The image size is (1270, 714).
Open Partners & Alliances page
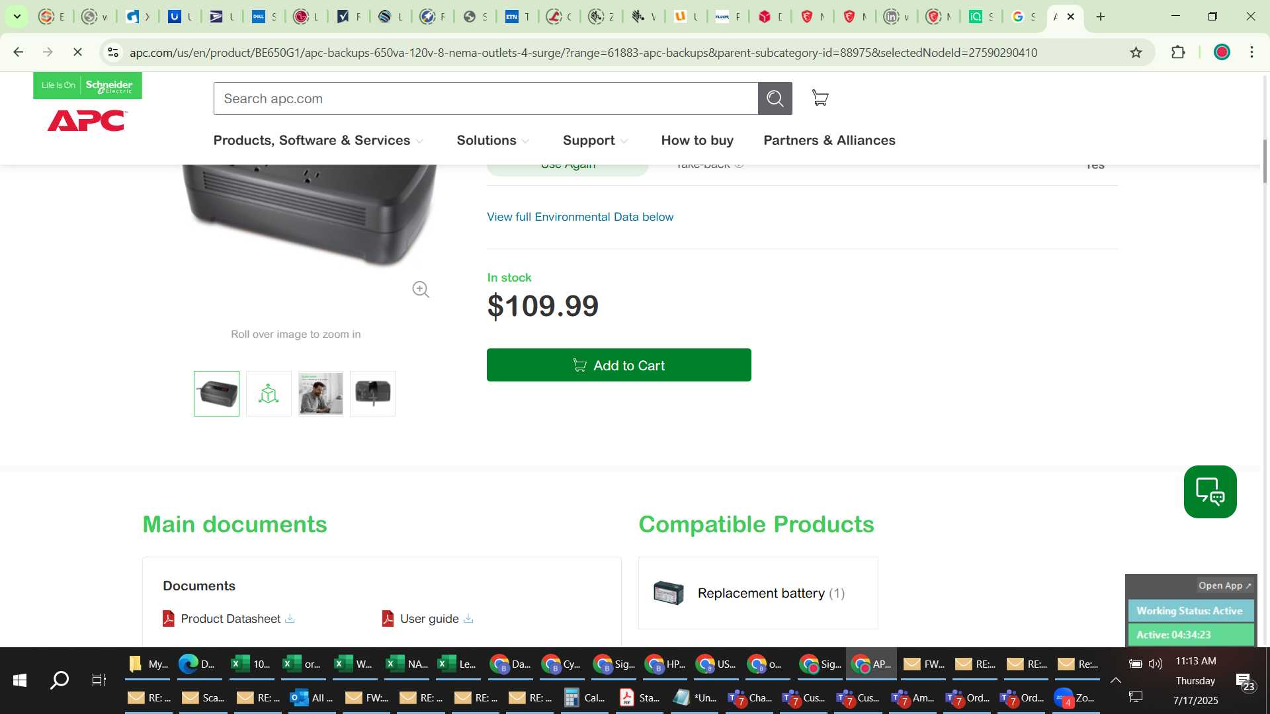829,140
